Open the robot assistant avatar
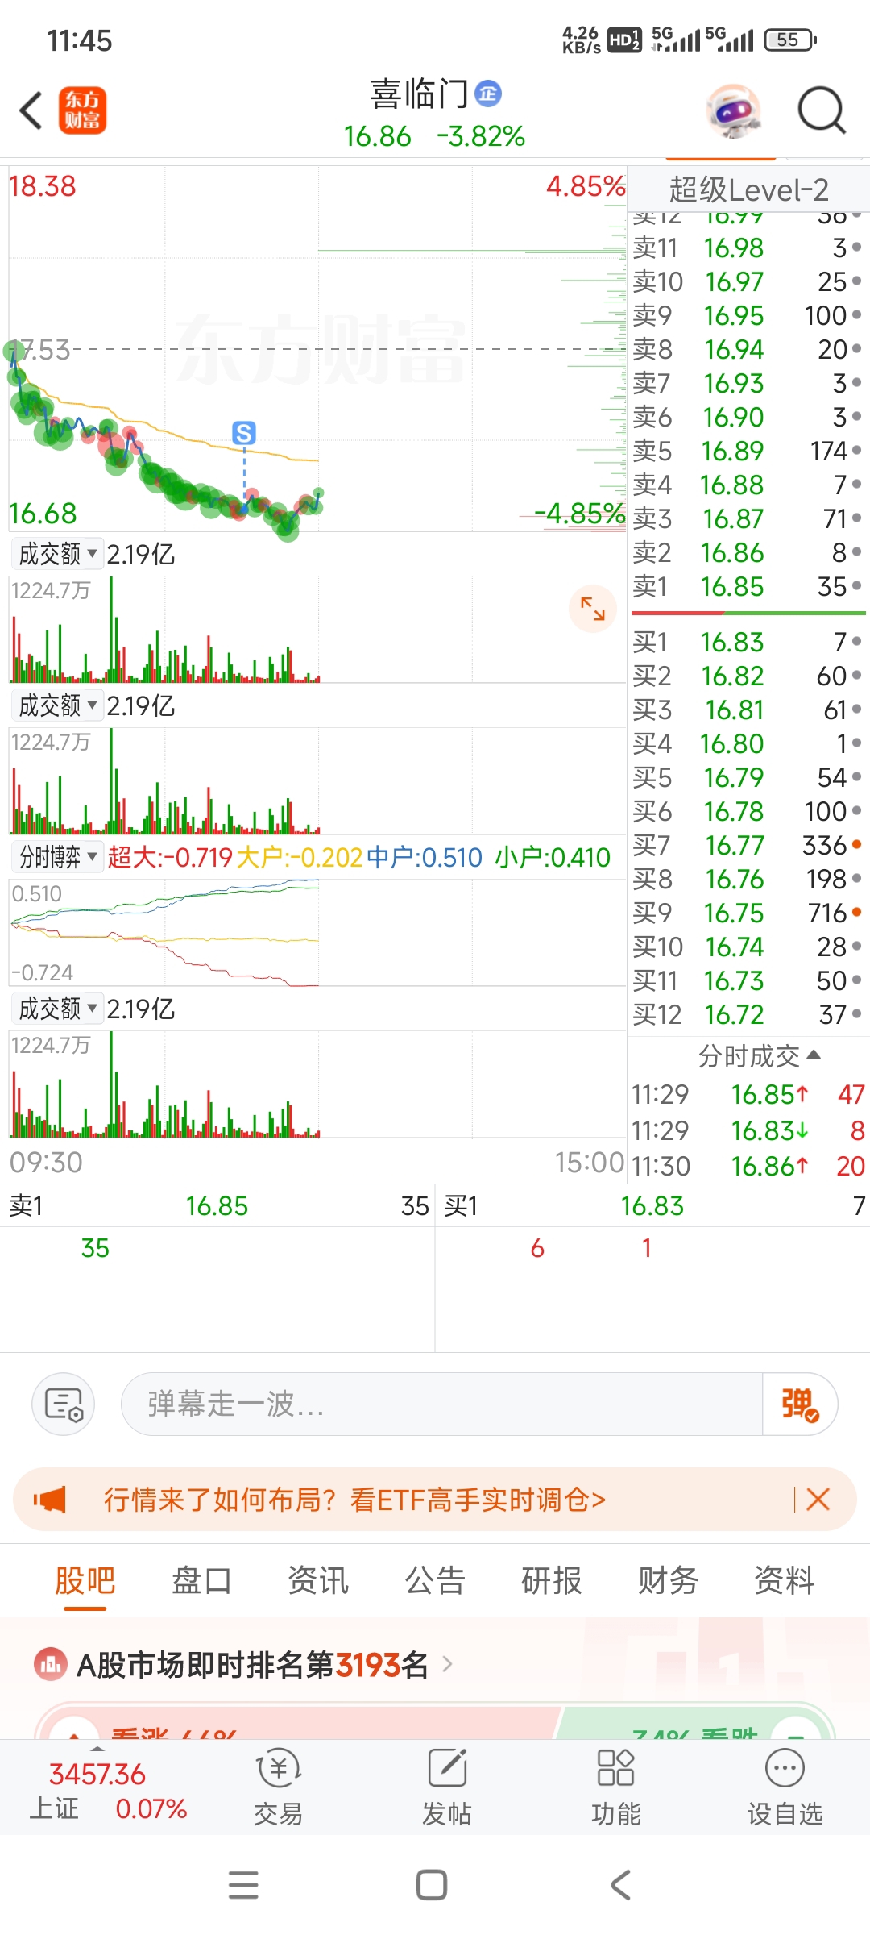Screen dimensions: 870x1935 pos(733,110)
